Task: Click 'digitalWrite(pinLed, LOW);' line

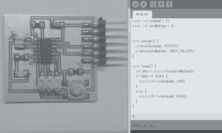Action: coord(162,81)
